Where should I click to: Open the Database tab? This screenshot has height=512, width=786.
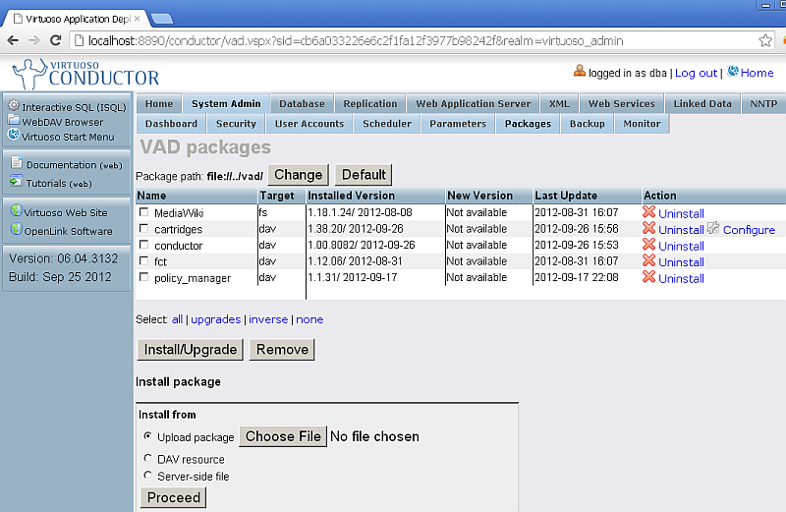302,104
